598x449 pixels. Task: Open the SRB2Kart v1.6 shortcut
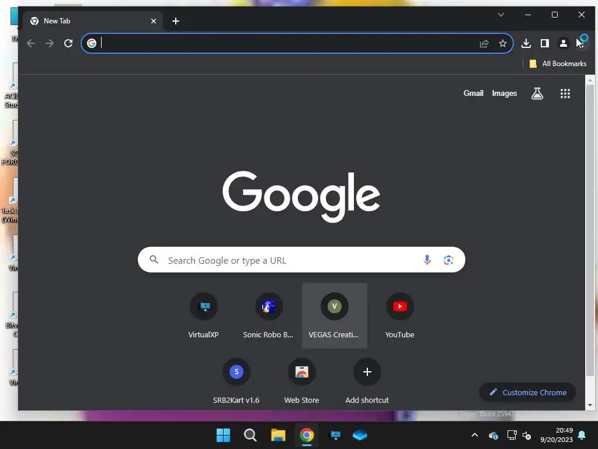(236, 381)
